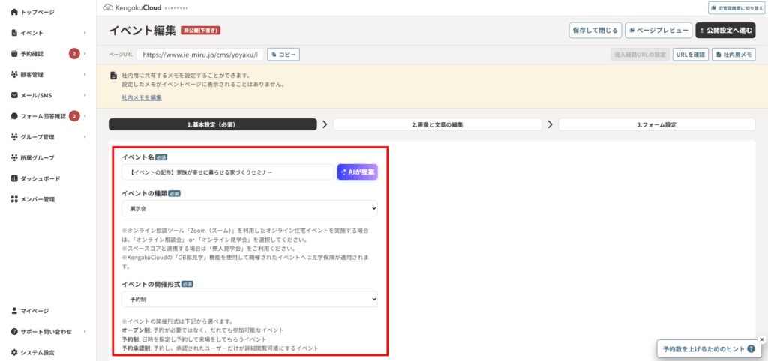Image resolution: width=768 pixels, height=361 pixels.
Task: Click the メール/SMS envelope icon
Action: coord(14,96)
